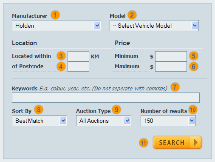Click the orange number 7 marker
The height and width of the screenshot is (162, 215).
(x=175, y=87)
